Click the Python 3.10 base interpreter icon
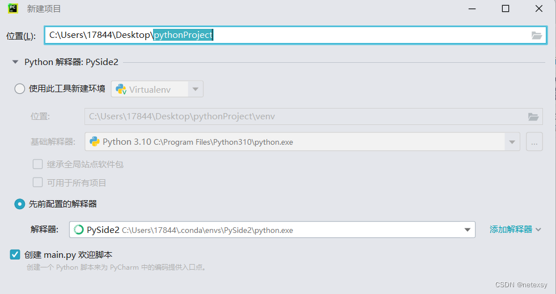556x294 pixels. tap(94, 141)
